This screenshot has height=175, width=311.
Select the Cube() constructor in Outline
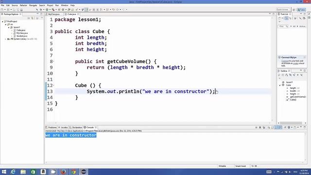(x=292, y=100)
